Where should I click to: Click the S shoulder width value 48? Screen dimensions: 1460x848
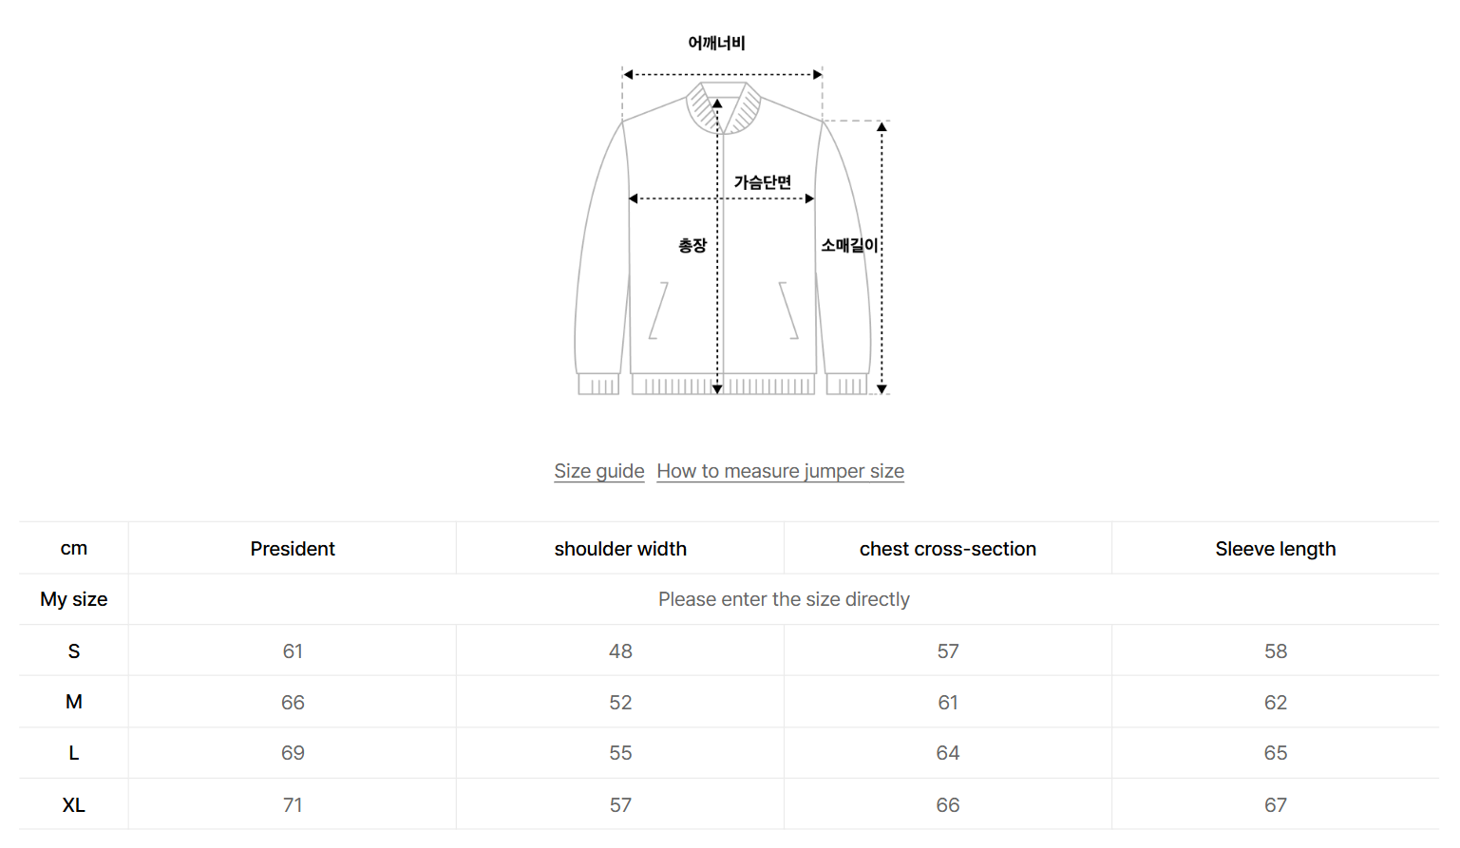620,651
